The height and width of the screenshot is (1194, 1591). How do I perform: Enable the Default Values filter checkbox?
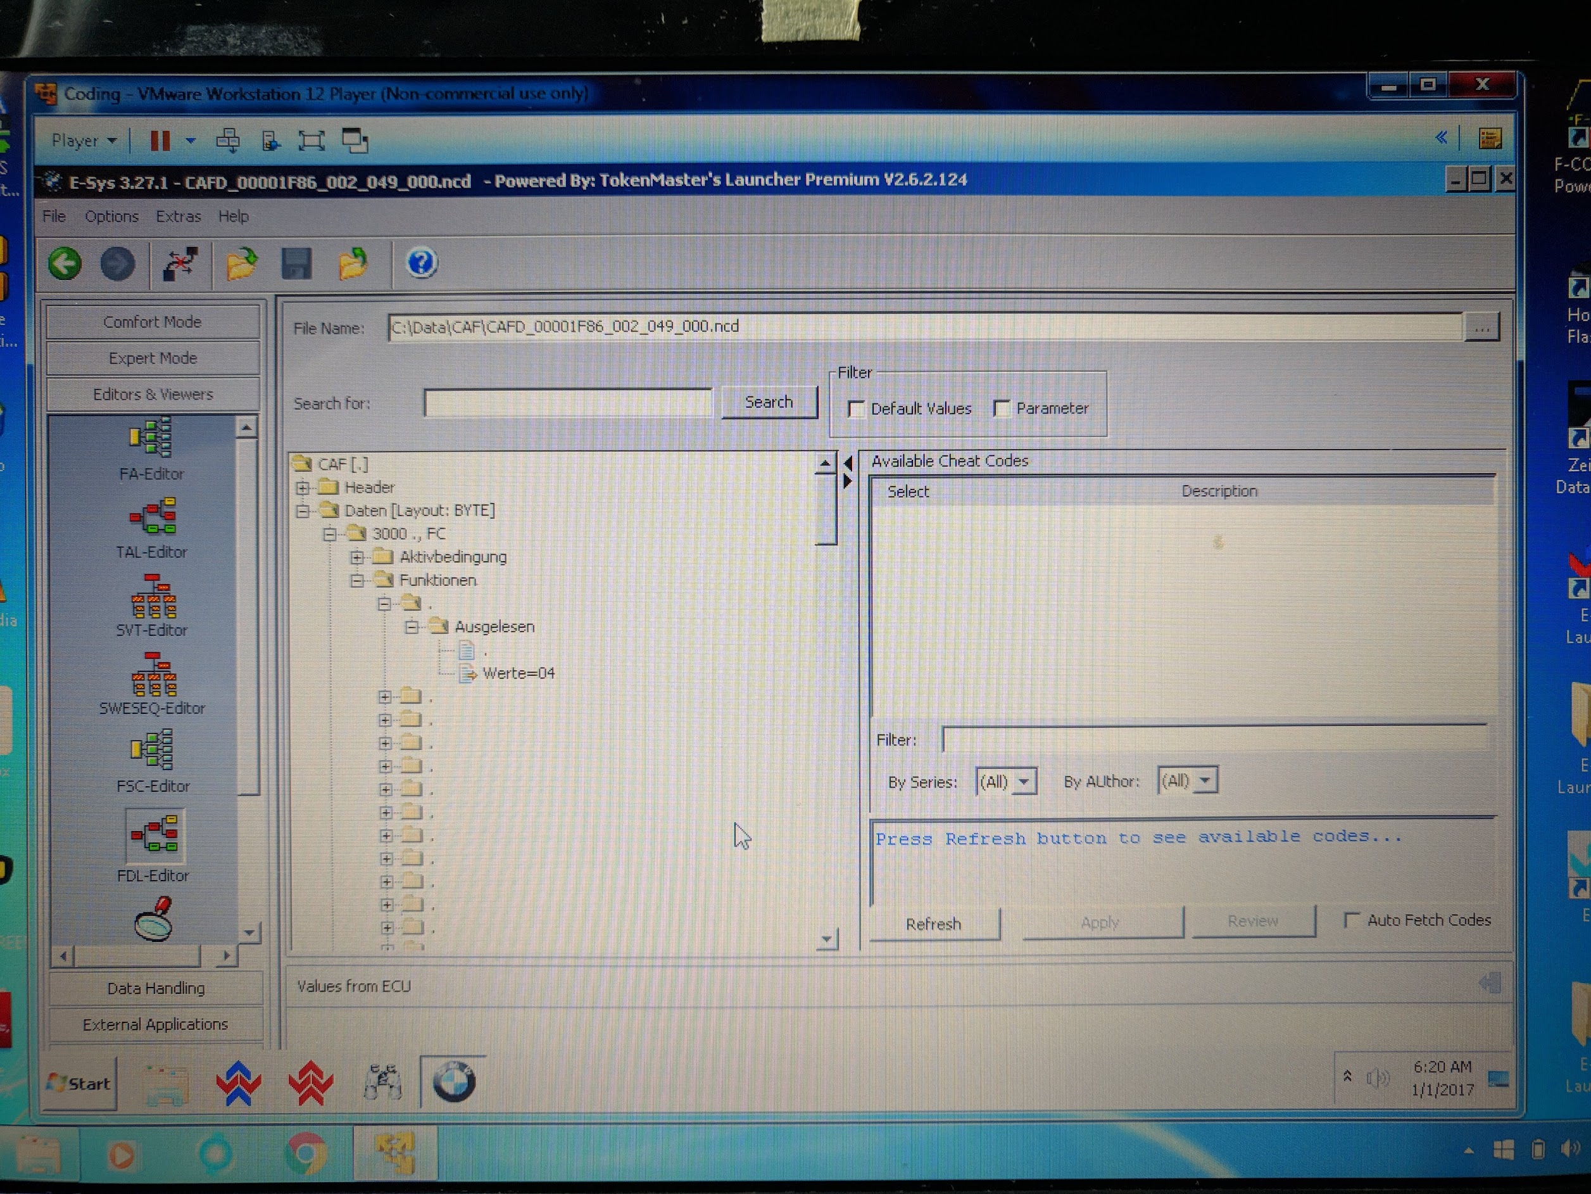pos(856,409)
